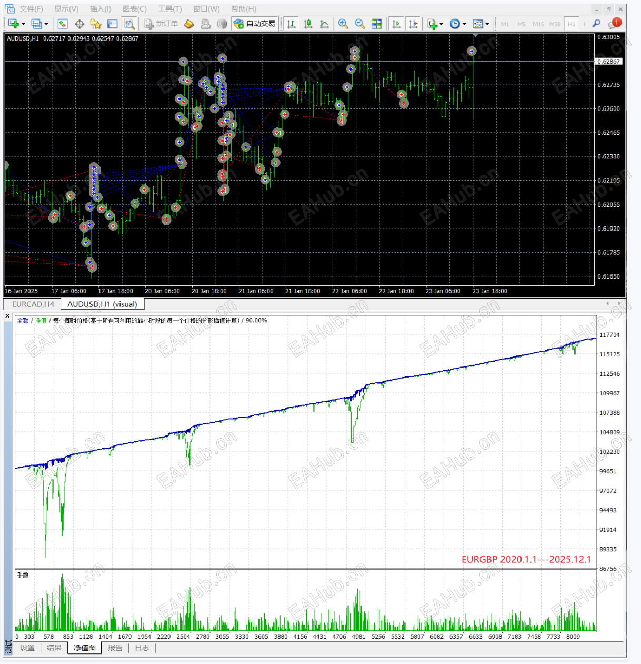Click the Indicators list icon

tap(433, 24)
